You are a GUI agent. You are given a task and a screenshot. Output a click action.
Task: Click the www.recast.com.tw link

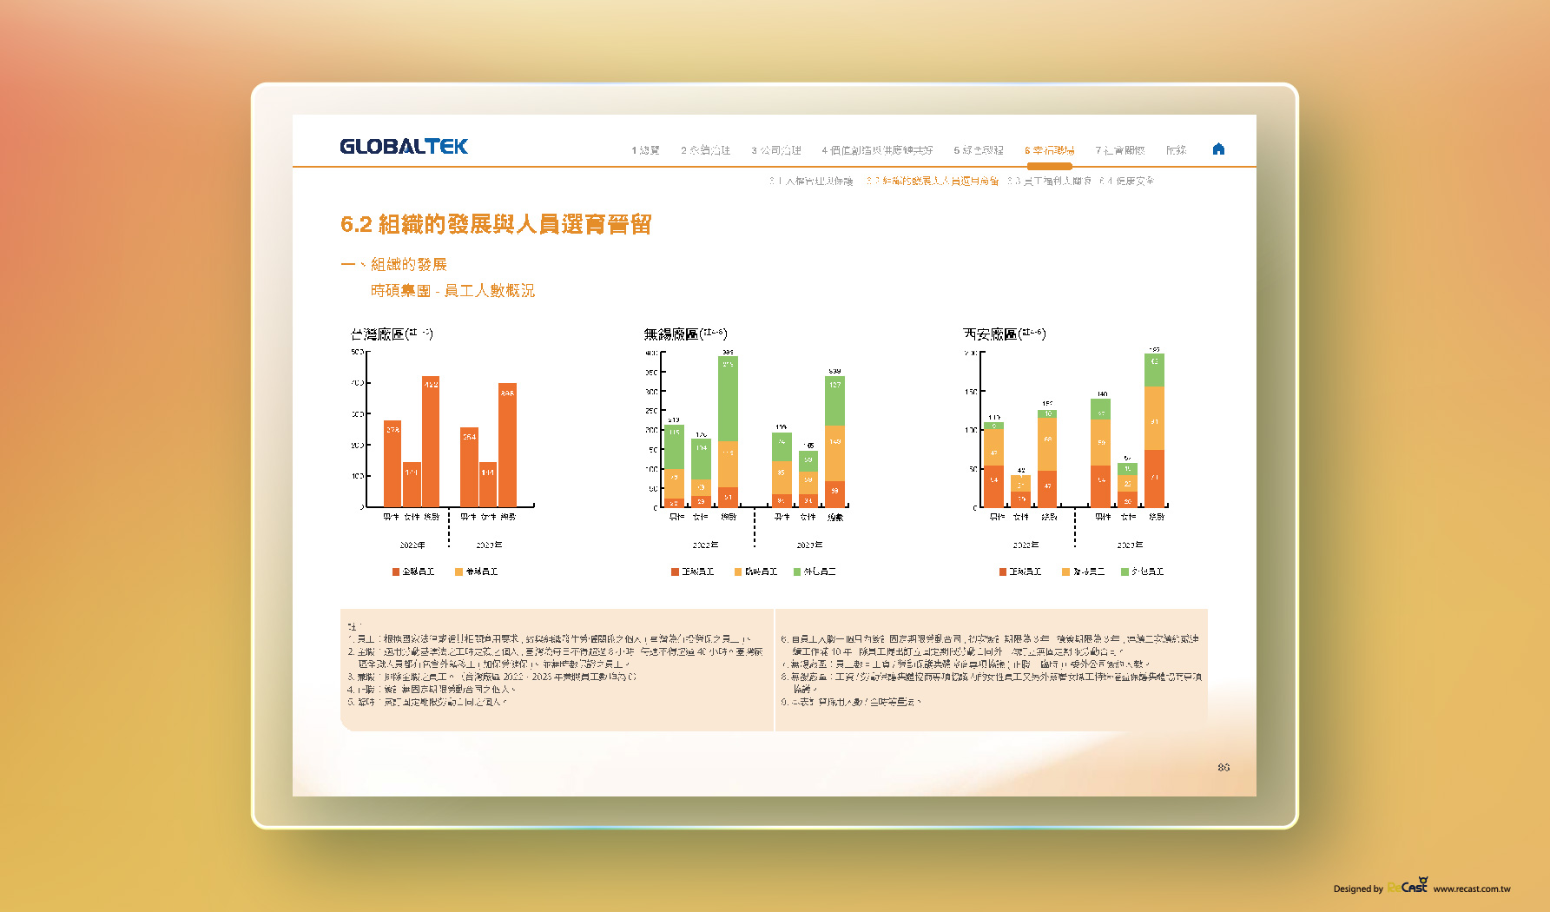coord(1471,889)
